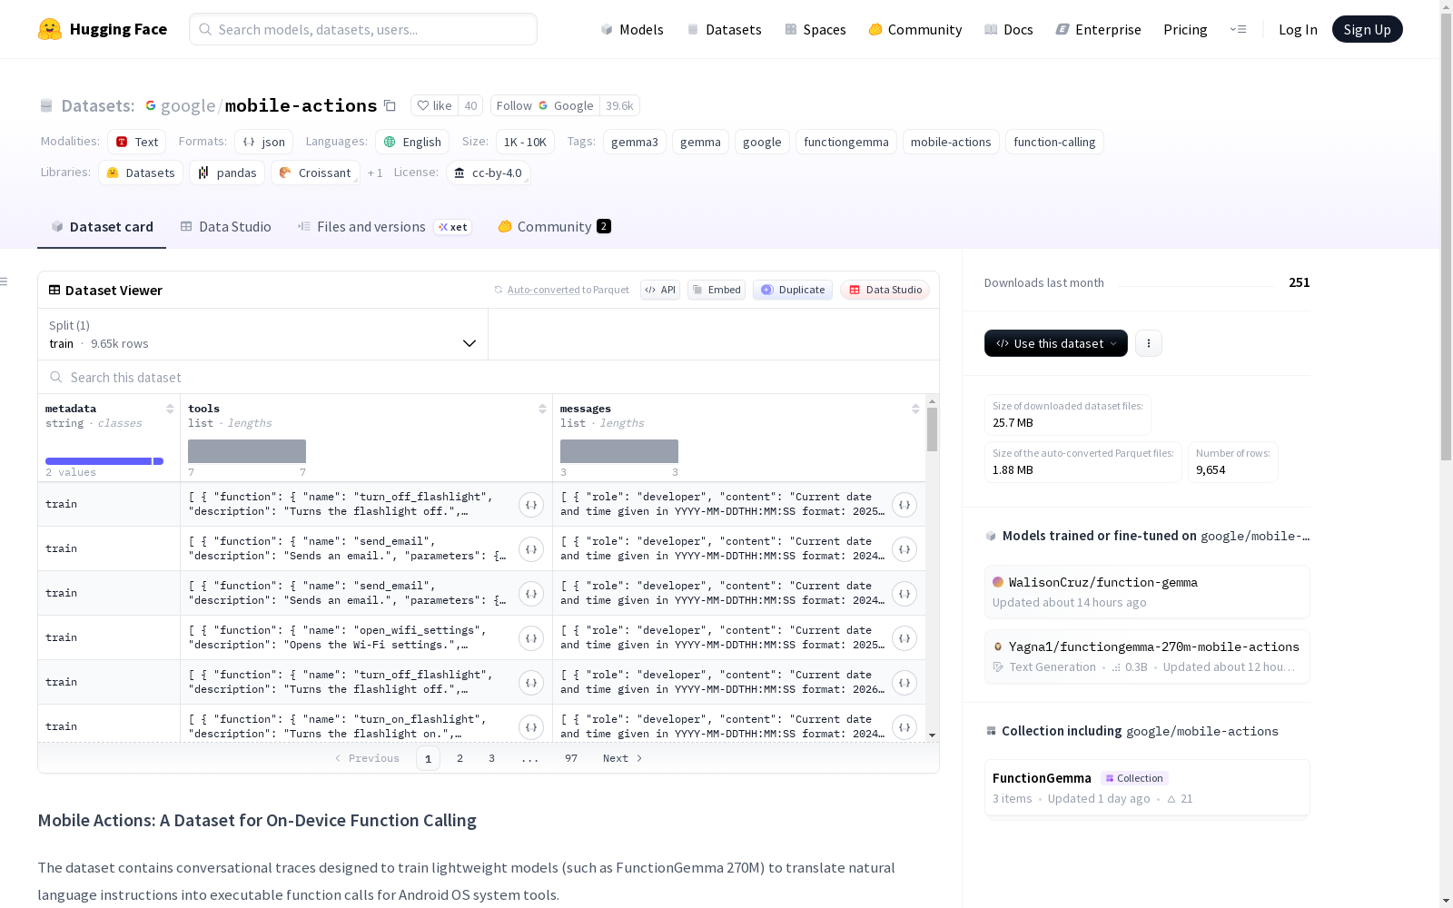This screenshot has height=908, width=1453.
Task: Click the Embed button
Action: (717, 290)
